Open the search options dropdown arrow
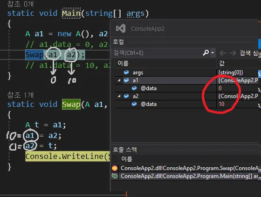The image size is (261, 197). point(213,53)
